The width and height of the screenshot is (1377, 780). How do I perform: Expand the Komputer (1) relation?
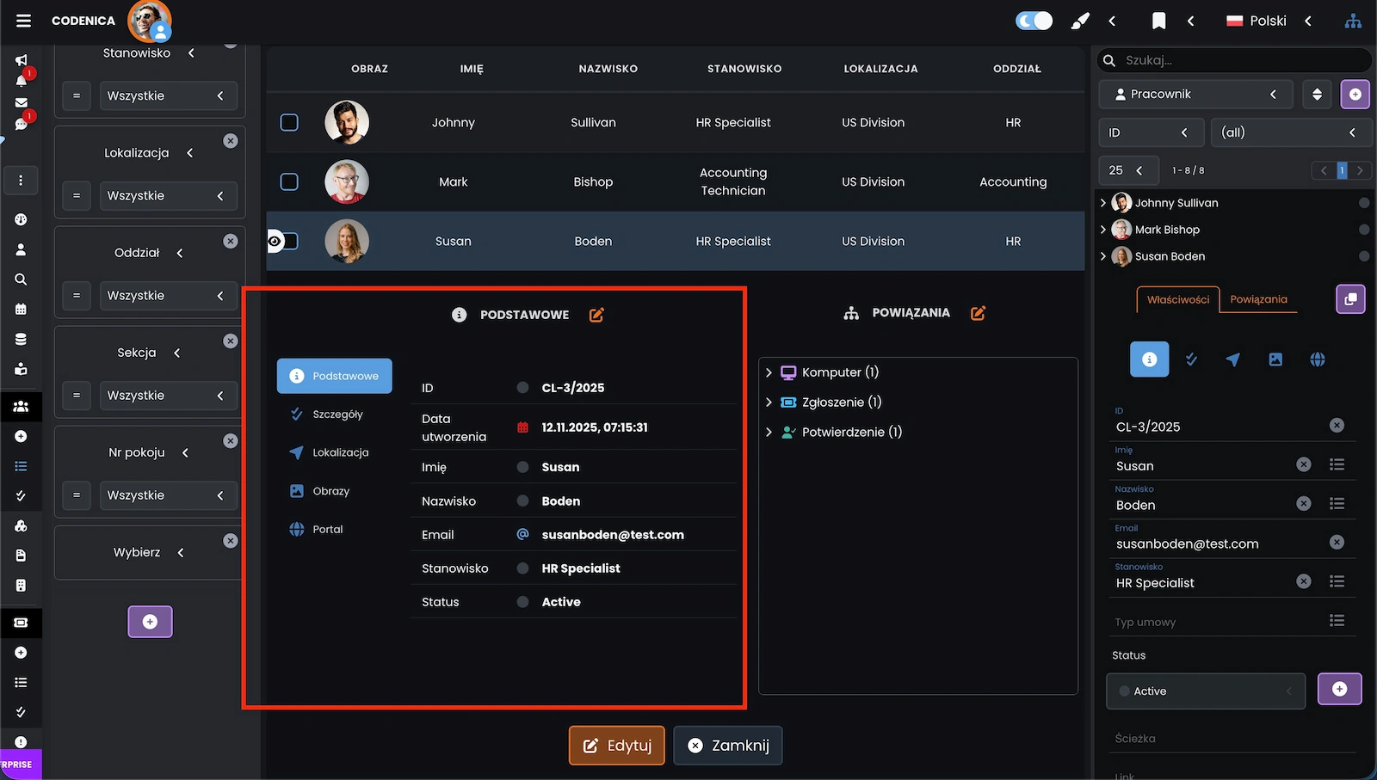[x=769, y=372]
